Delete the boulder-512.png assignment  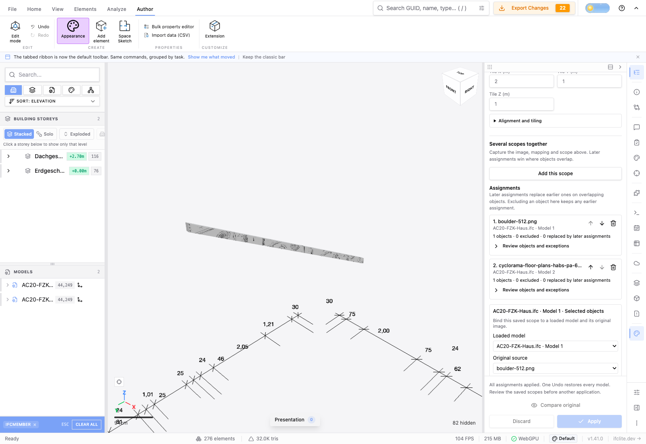(613, 223)
